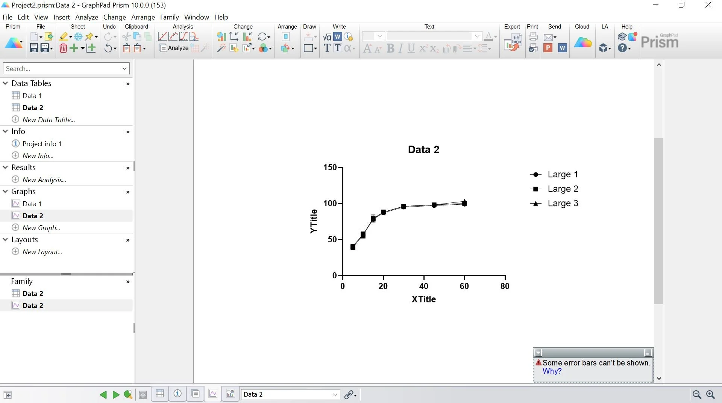Open the Family menu

click(170, 17)
